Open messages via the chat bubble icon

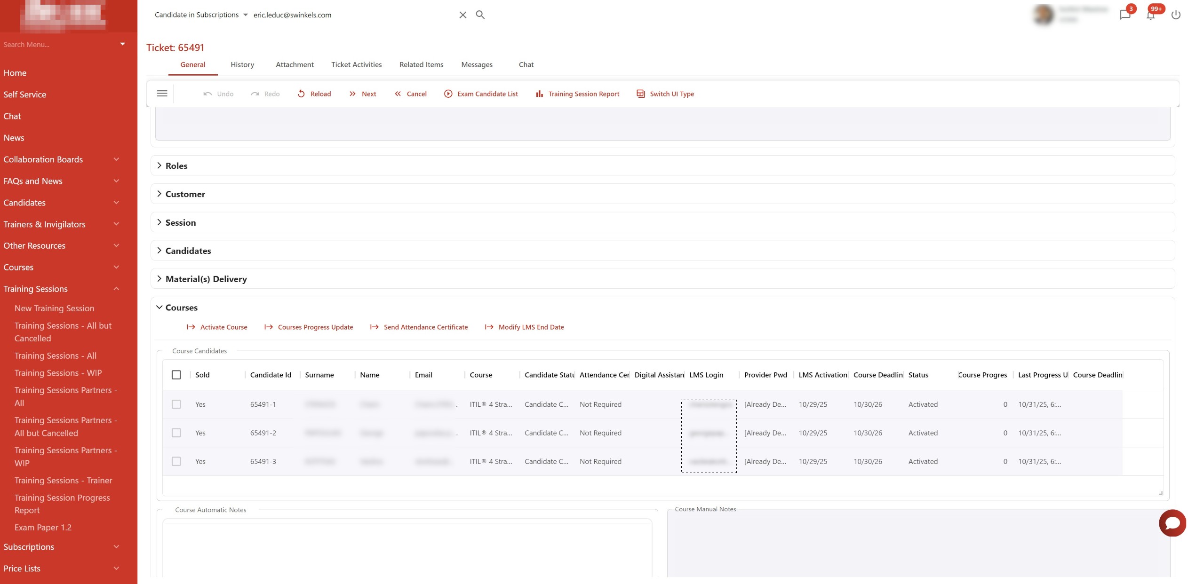(1125, 15)
